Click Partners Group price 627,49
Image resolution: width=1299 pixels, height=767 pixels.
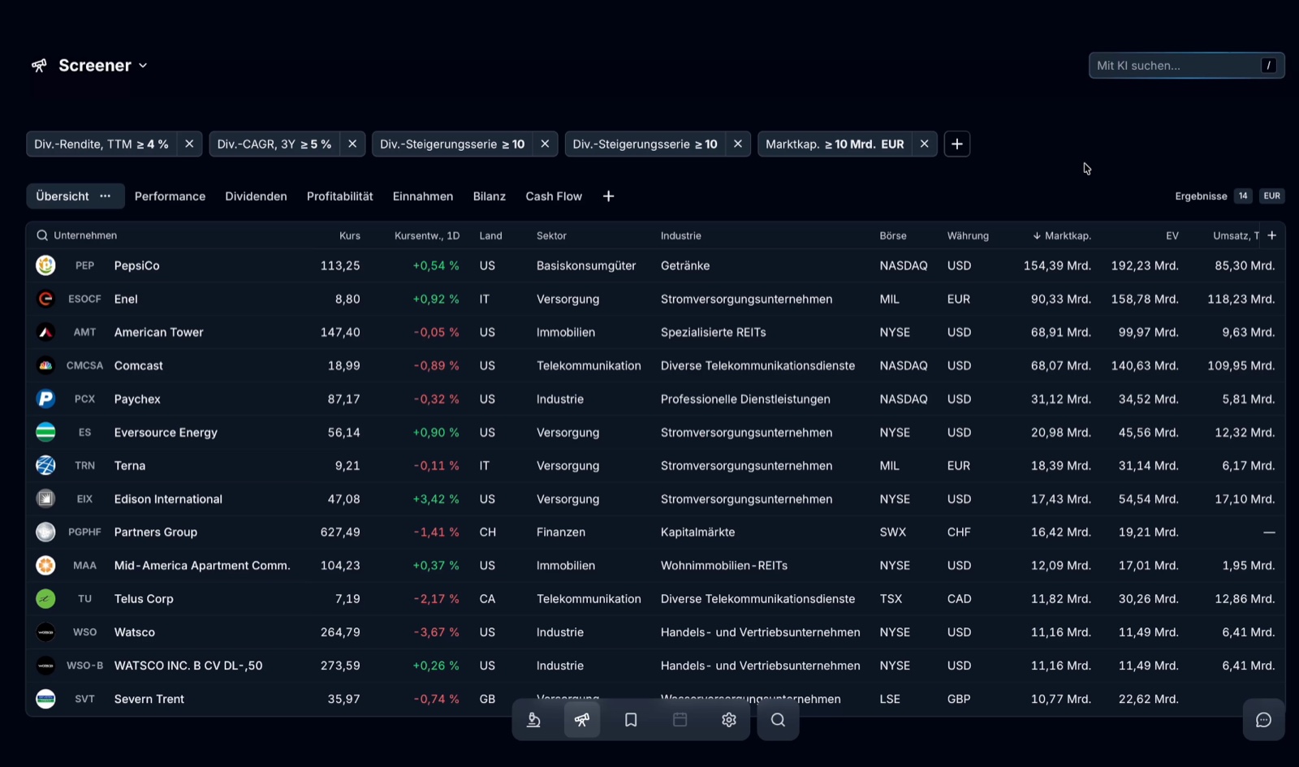pyautogui.click(x=340, y=532)
